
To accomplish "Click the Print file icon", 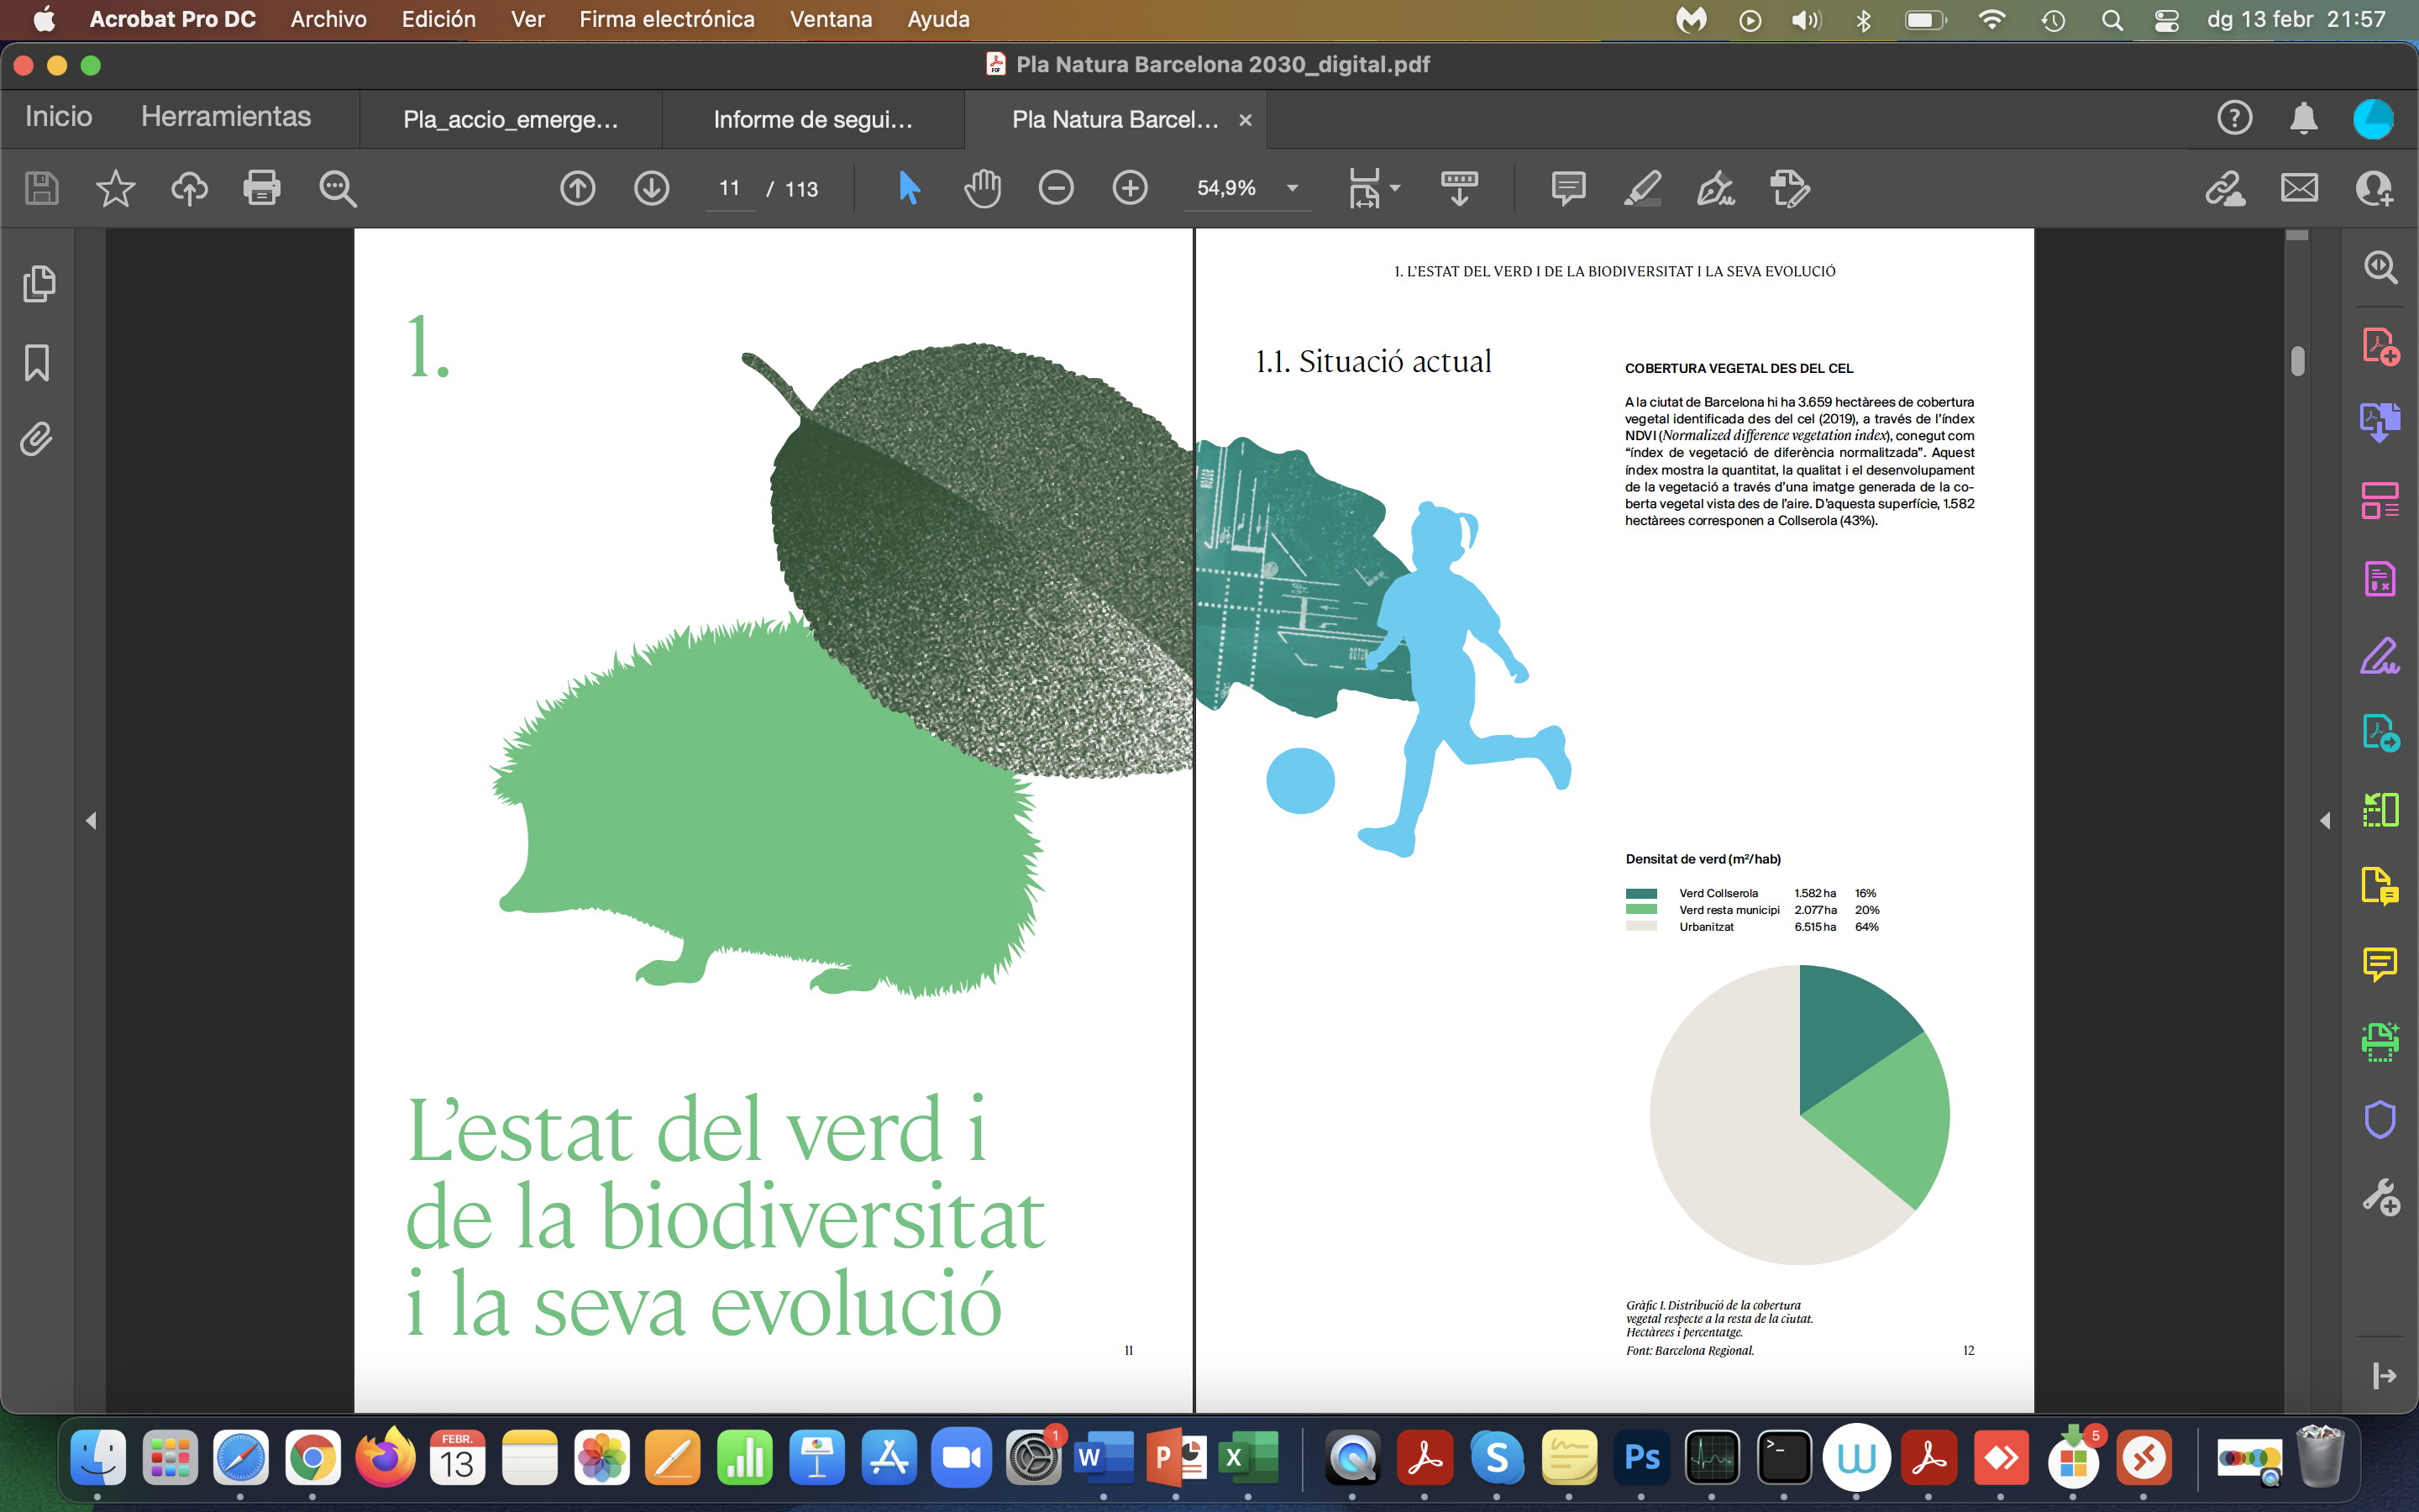I will coord(262,188).
